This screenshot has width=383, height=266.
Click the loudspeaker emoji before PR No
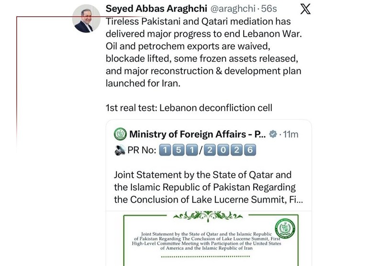pyautogui.click(x=120, y=150)
